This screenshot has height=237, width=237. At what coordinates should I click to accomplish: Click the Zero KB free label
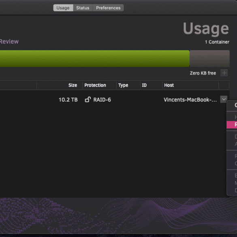click(x=203, y=73)
